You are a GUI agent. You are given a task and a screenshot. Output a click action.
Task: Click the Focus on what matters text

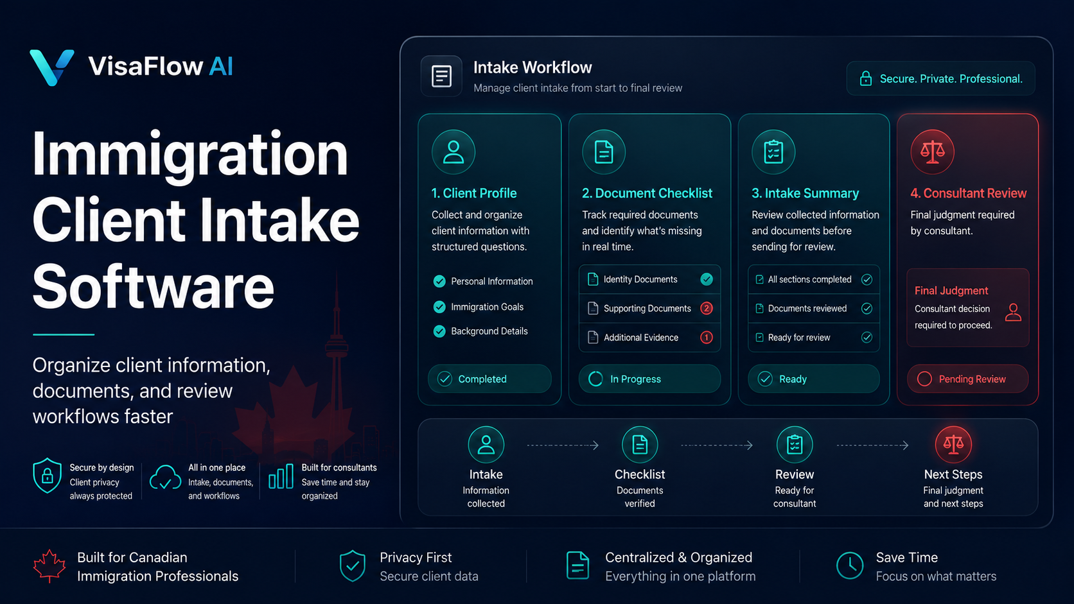coord(936,576)
